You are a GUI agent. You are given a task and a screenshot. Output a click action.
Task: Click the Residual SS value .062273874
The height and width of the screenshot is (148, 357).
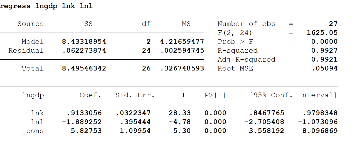coord(84,50)
